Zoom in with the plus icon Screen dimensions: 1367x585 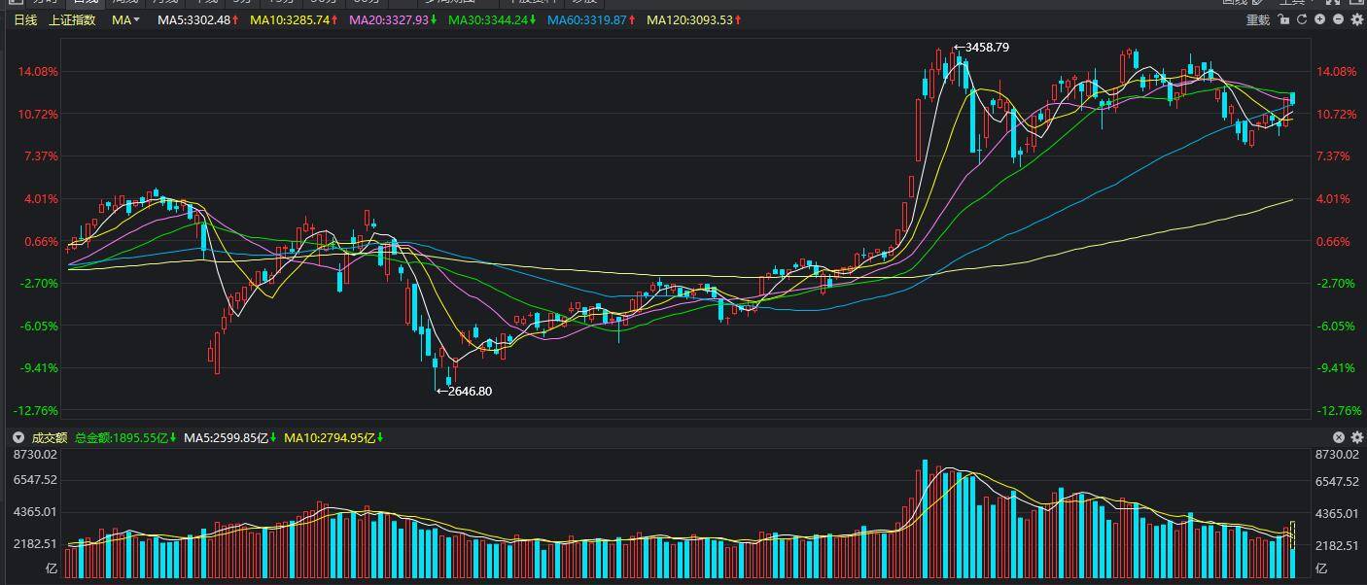1320,19
